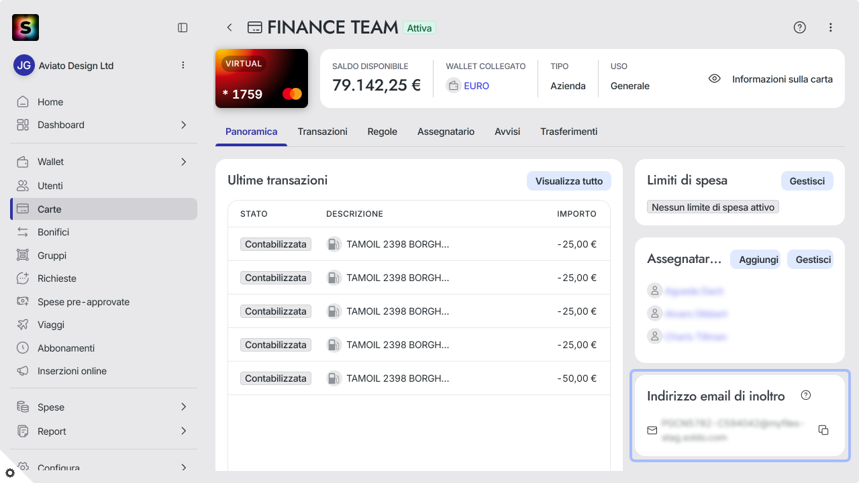Open Report in the sidebar
Screen dimensions: 859x483
(x=104, y=431)
